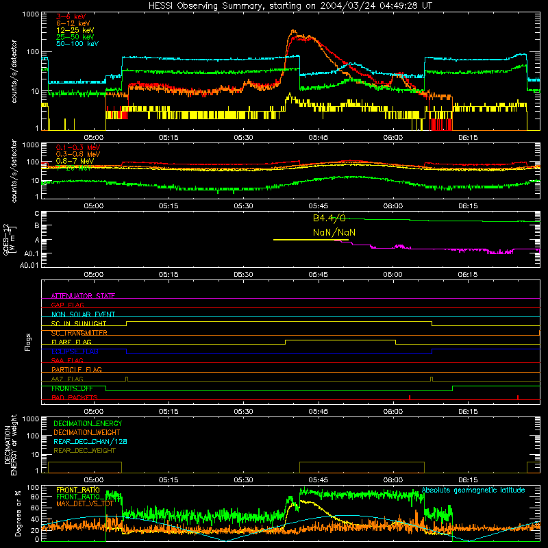Pick the 50-100 keV legend label

click(x=77, y=44)
